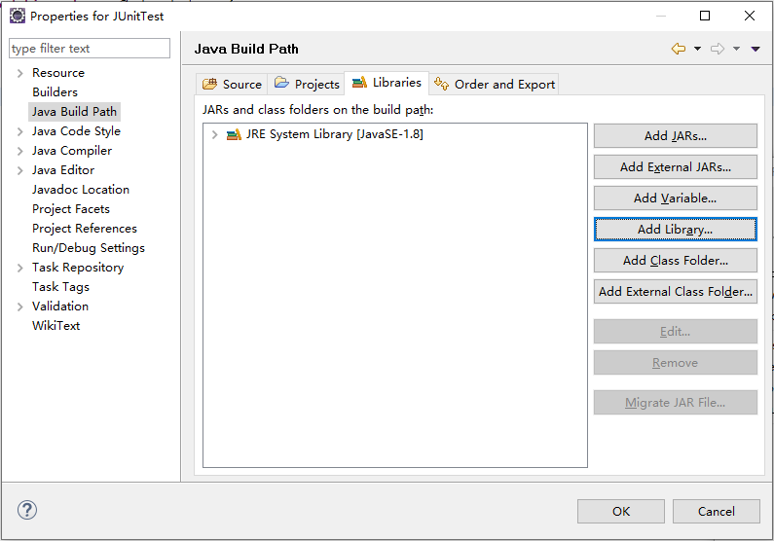Select Java Compiler in the tree
The width and height of the screenshot is (774, 541).
coord(72,151)
